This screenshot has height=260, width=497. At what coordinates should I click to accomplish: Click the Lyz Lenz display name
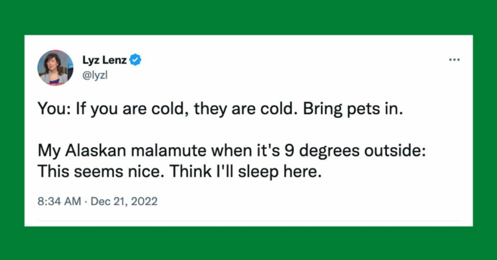tap(105, 60)
